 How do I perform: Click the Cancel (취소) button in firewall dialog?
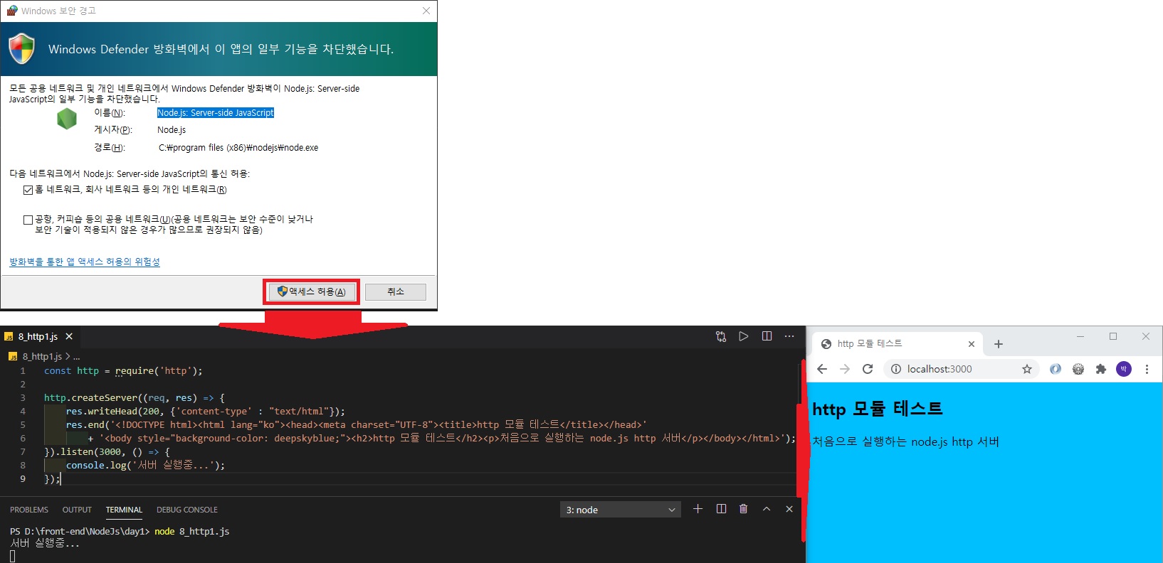click(396, 292)
